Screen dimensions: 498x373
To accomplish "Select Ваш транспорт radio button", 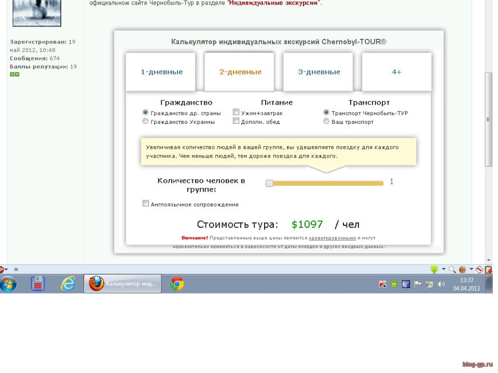I will (326, 121).
